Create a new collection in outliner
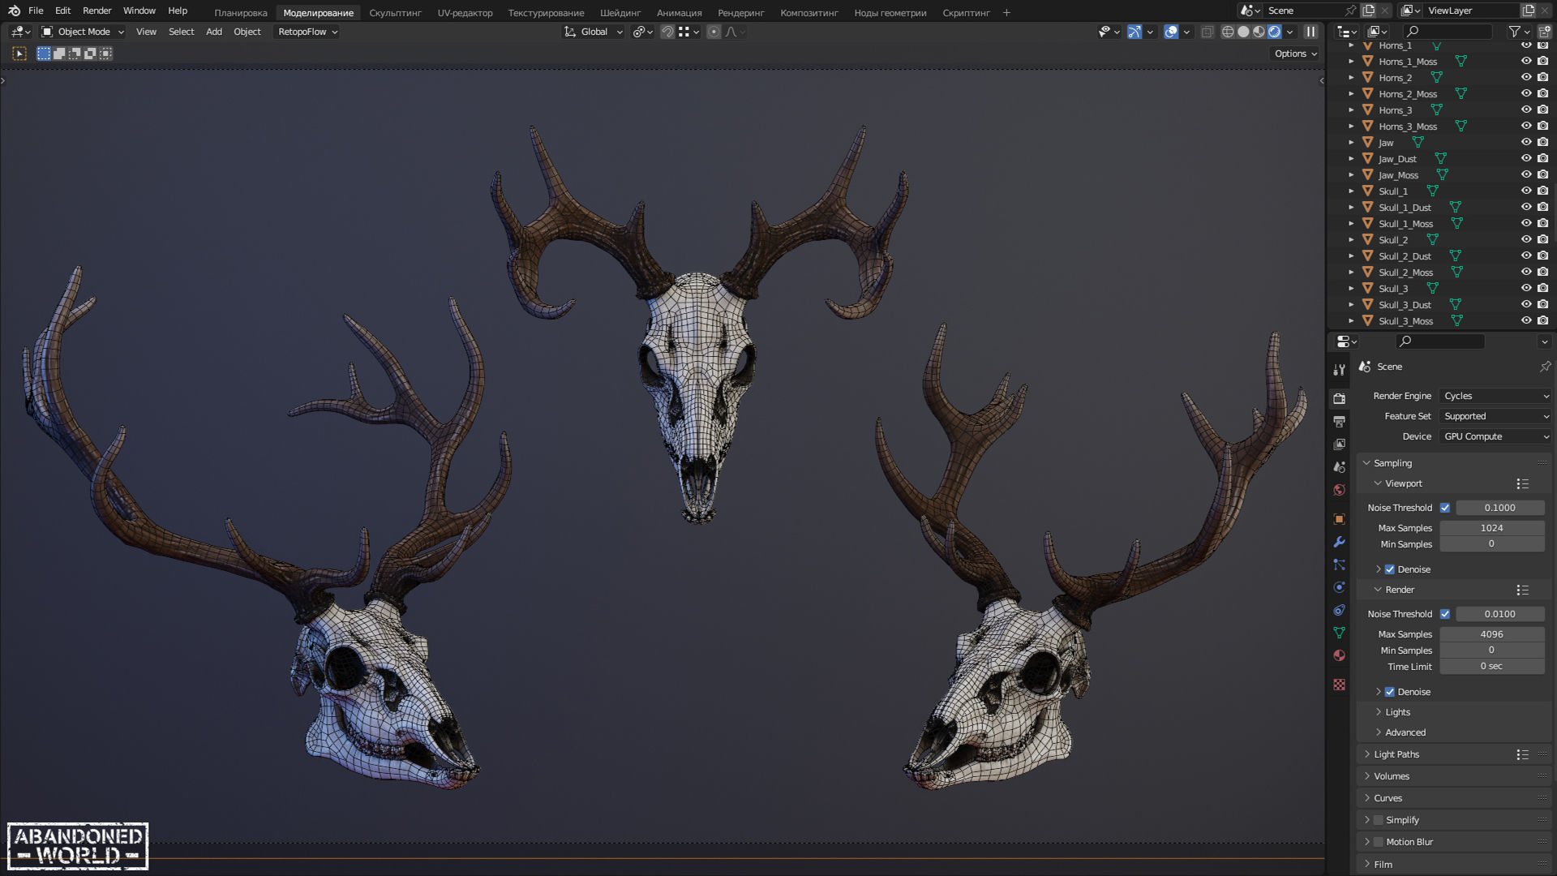Screen dimensions: 1557x876 [1542, 32]
